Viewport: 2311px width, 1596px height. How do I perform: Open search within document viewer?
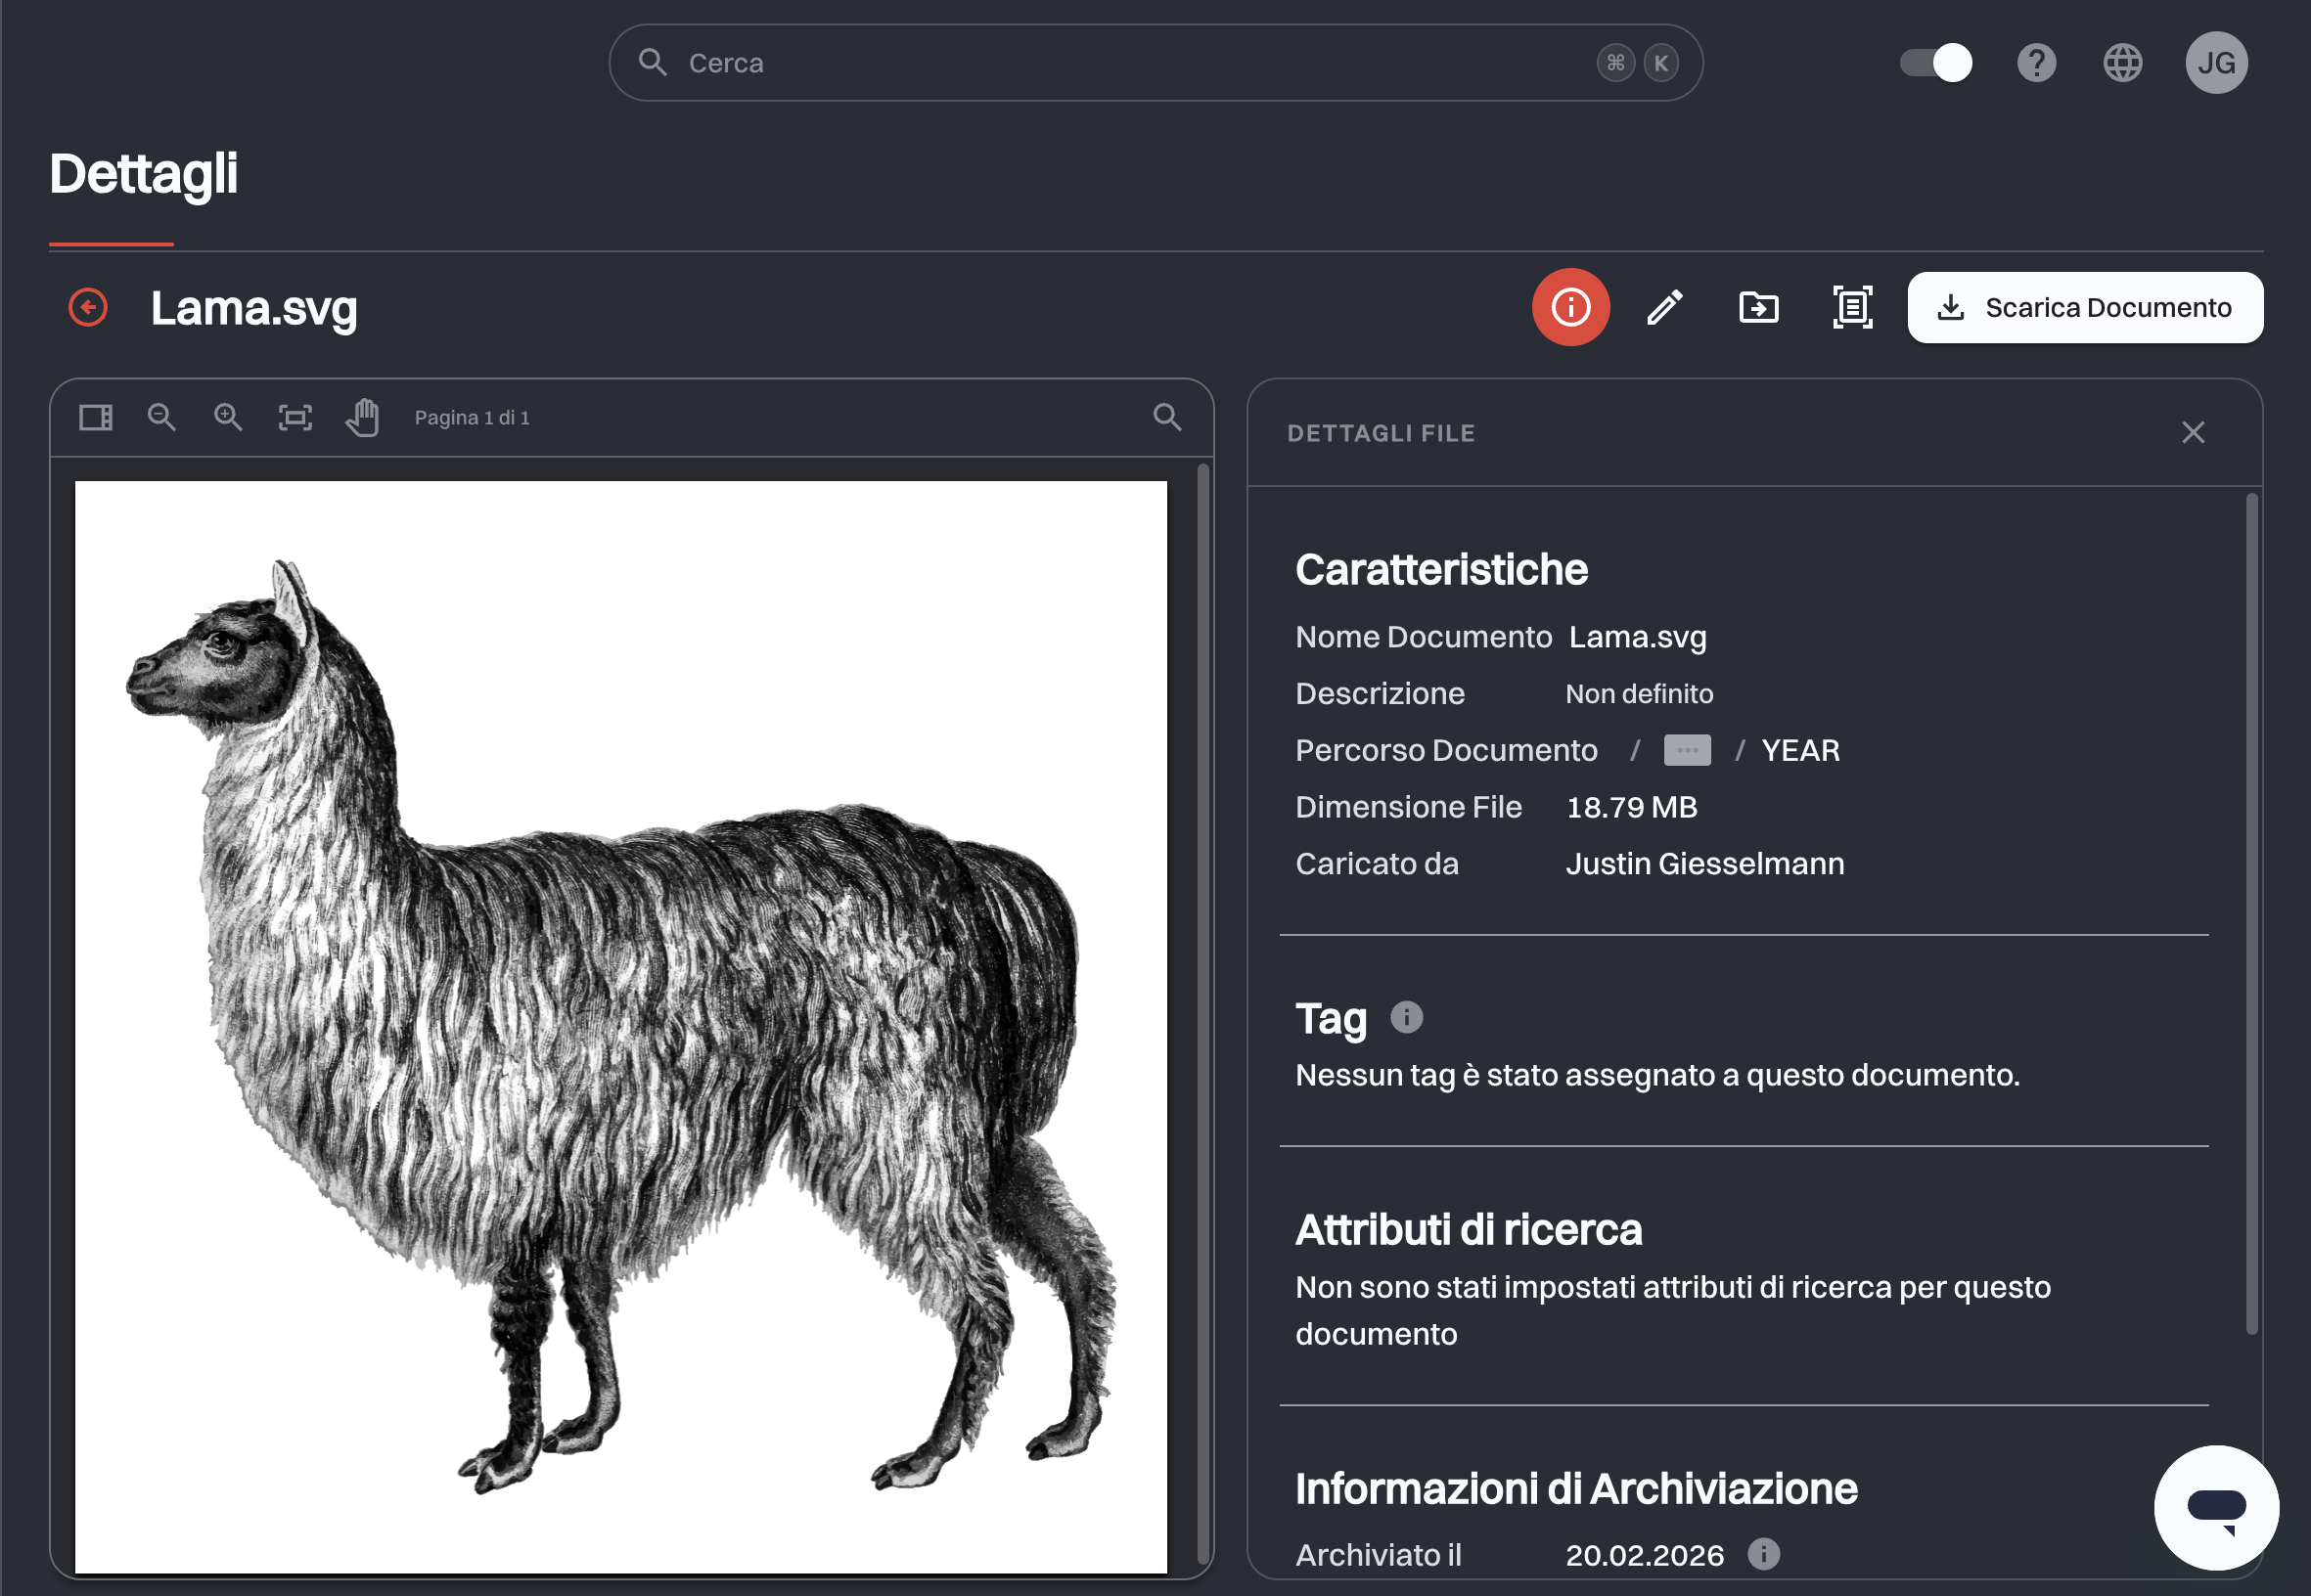(1167, 417)
